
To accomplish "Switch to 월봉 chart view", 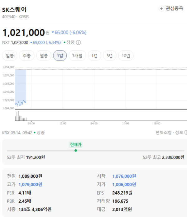I will pos(44,55).
